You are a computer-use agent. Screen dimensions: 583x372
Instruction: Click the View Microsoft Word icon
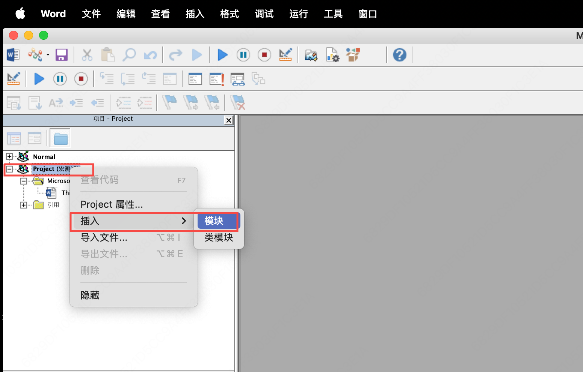pos(13,55)
